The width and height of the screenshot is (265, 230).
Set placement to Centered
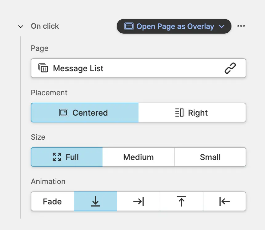point(85,113)
